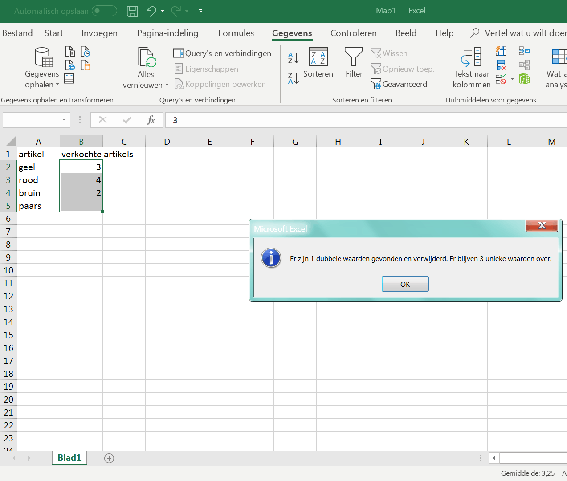Click the Redo arrow icon
This screenshot has height=481, width=567.
point(176,11)
